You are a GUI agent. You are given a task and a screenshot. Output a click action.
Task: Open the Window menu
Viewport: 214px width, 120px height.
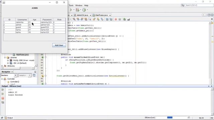click(x=79, y=5)
